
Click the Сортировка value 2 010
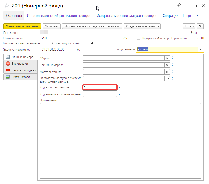(200, 38)
